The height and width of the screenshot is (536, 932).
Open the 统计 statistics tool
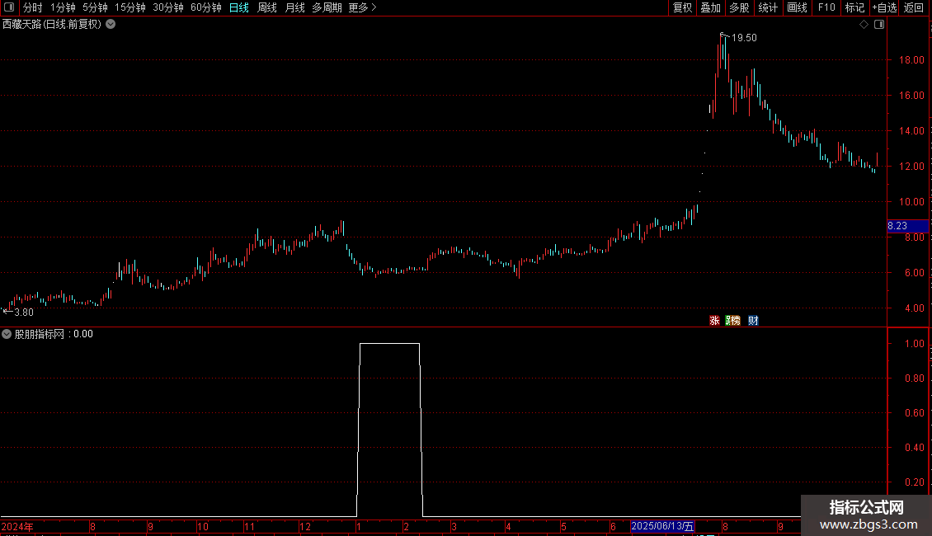[x=768, y=7]
